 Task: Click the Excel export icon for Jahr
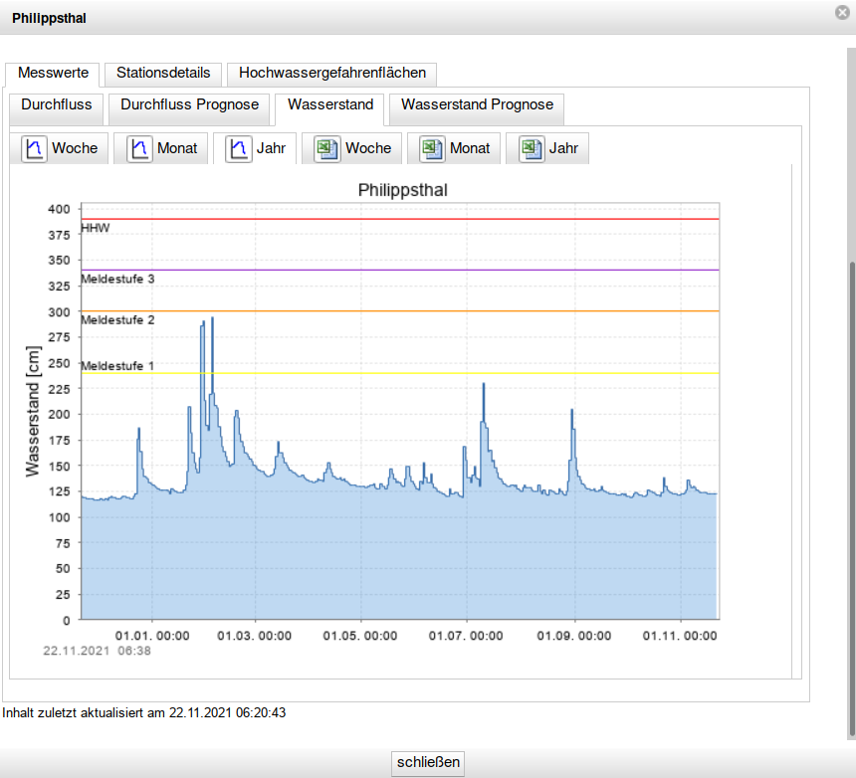pos(532,148)
